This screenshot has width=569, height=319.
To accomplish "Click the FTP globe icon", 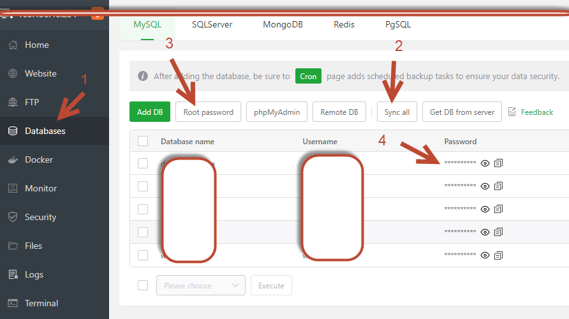I will (x=13, y=102).
